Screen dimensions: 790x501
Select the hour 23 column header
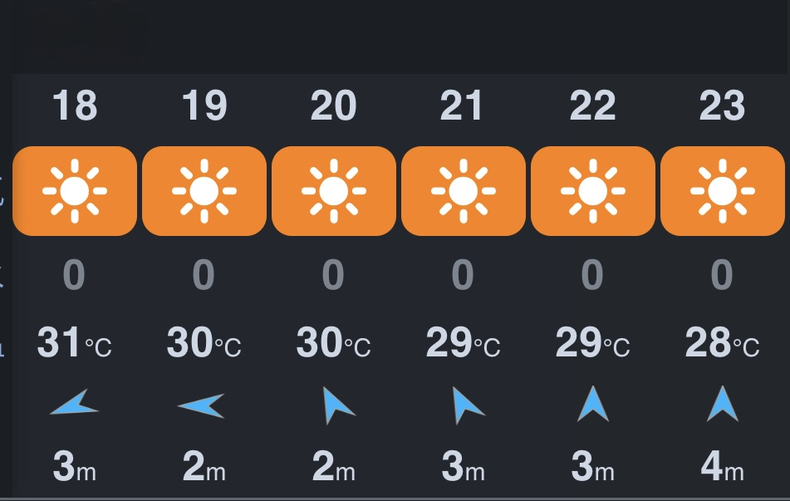722,106
